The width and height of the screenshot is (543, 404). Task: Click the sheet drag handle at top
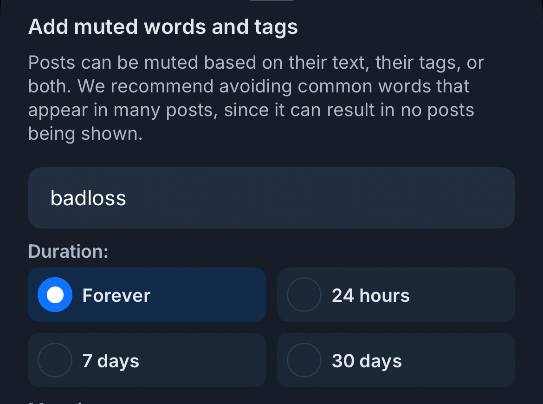271,1
